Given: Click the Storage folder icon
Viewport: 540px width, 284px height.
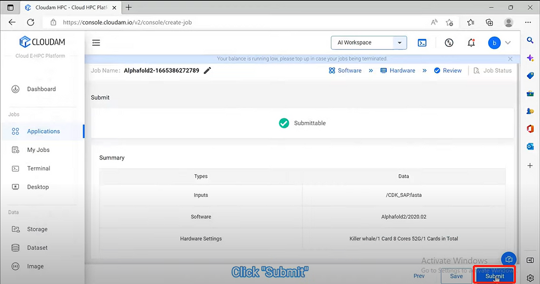Looking at the screenshot, I should [15, 229].
